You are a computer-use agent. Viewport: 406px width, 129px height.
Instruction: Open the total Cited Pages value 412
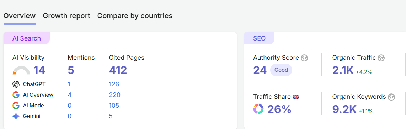coord(118,70)
